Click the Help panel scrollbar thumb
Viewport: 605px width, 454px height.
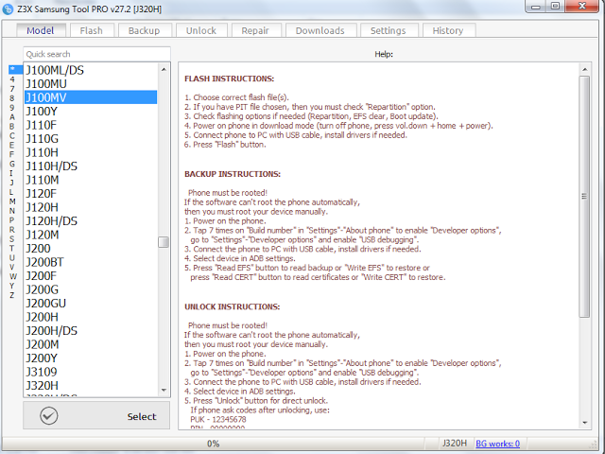(x=584, y=197)
